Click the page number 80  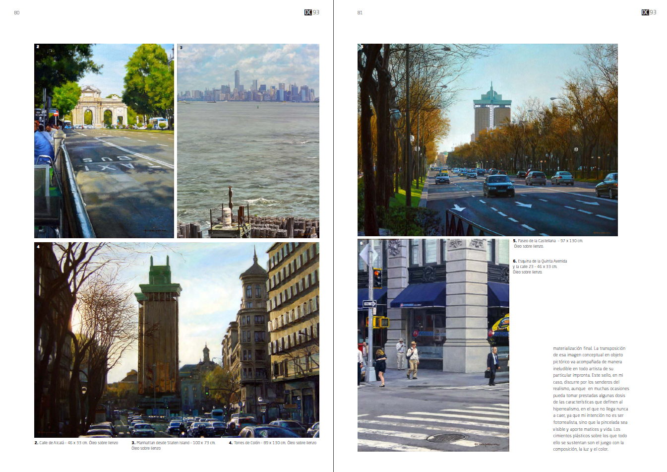point(17,13)
